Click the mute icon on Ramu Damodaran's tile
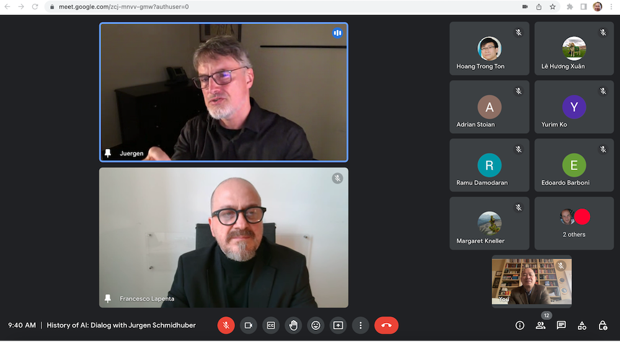Image resolution: width=620 pixels, height=343 pixels. [x=518, y=149]
